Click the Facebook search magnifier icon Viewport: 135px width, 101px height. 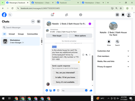(x=10, y=15)
